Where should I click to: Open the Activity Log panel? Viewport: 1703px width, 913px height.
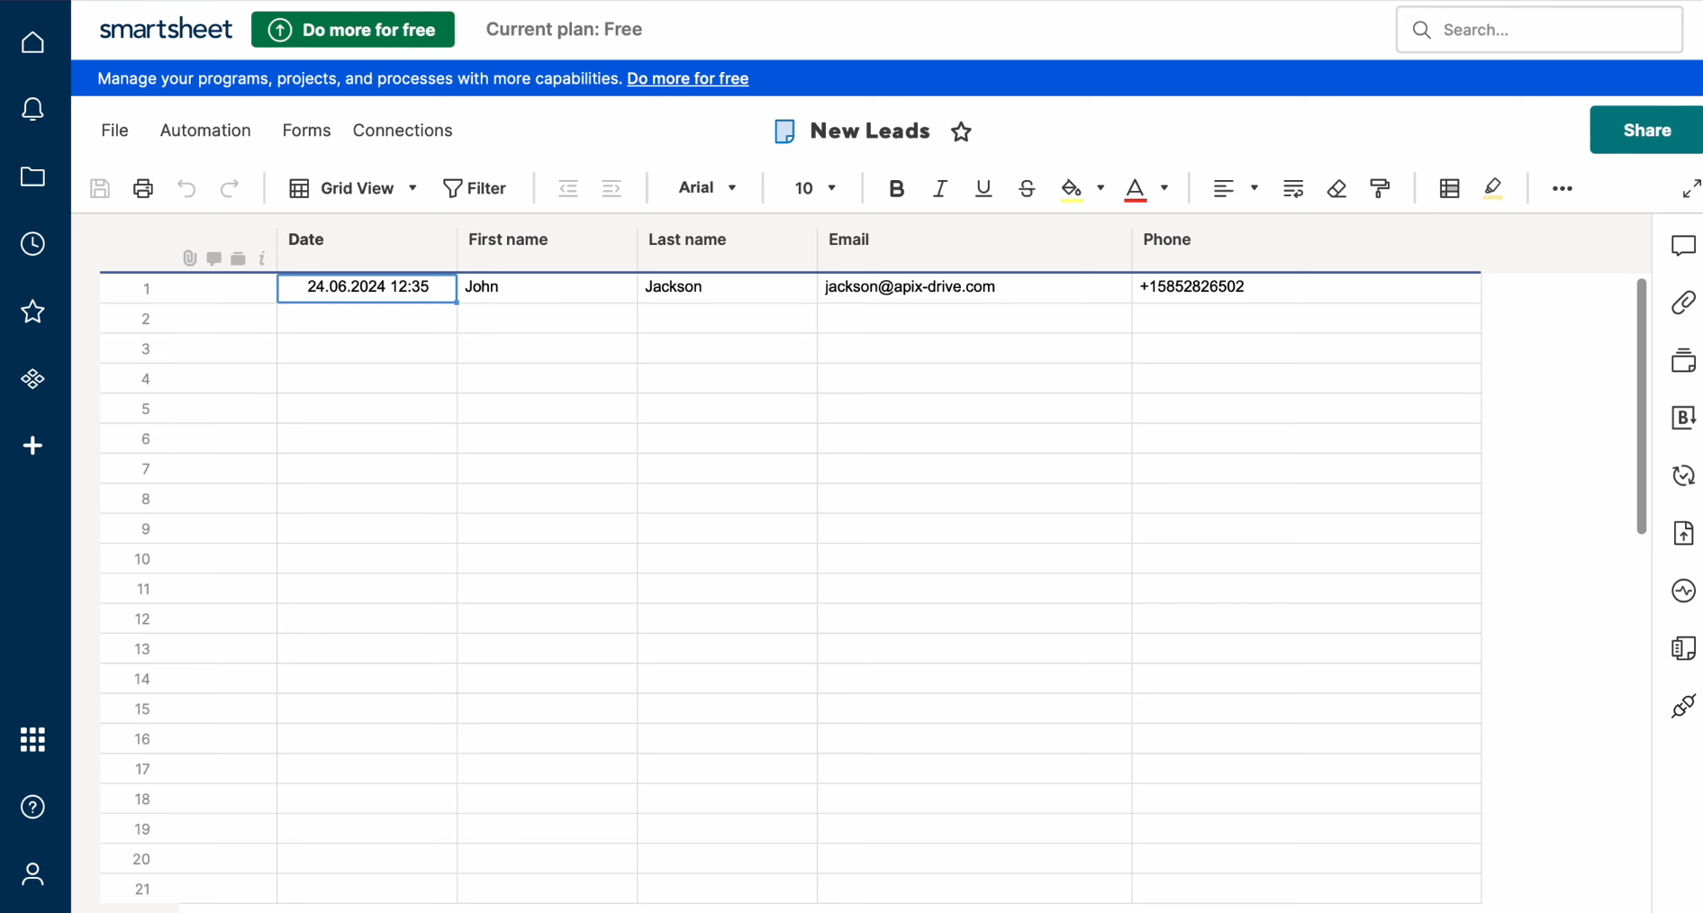pos(1683,591)
